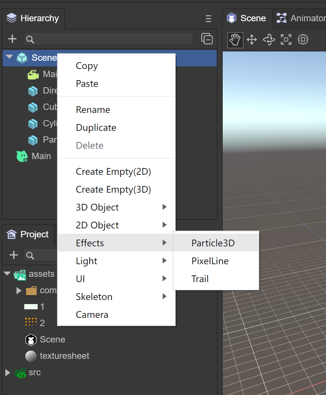
Task: Click the collapse-all icon in Hierarchy
Action: (x=207, y=39)
